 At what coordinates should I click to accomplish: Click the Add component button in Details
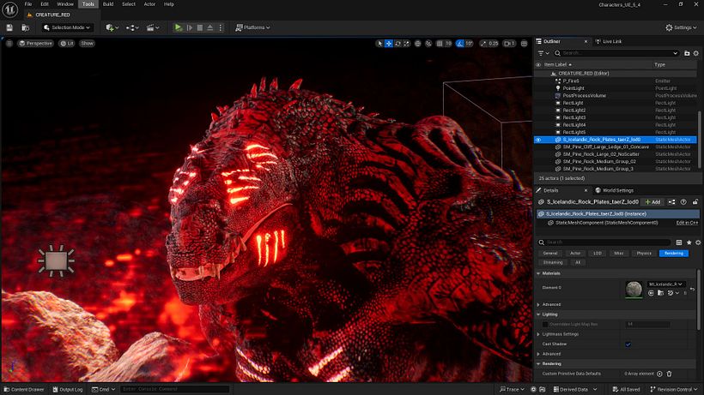click(x=652, y=202)
